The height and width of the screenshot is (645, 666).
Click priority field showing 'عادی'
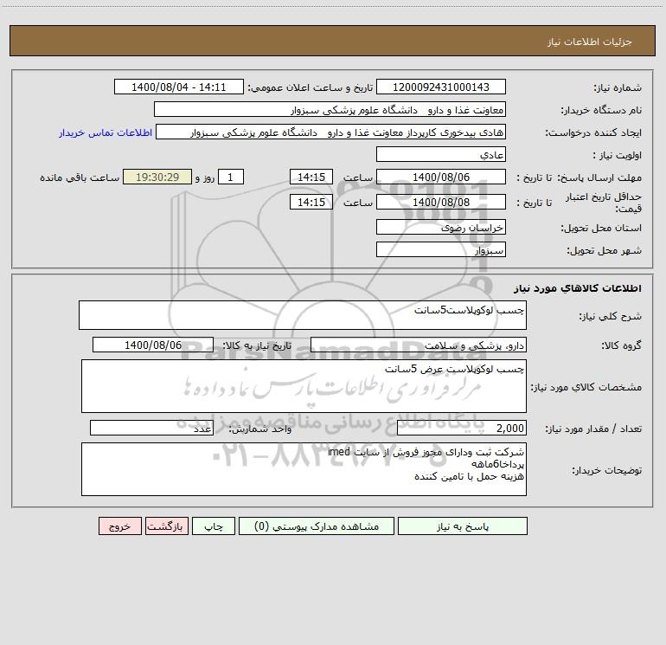[x=441, y=154]
